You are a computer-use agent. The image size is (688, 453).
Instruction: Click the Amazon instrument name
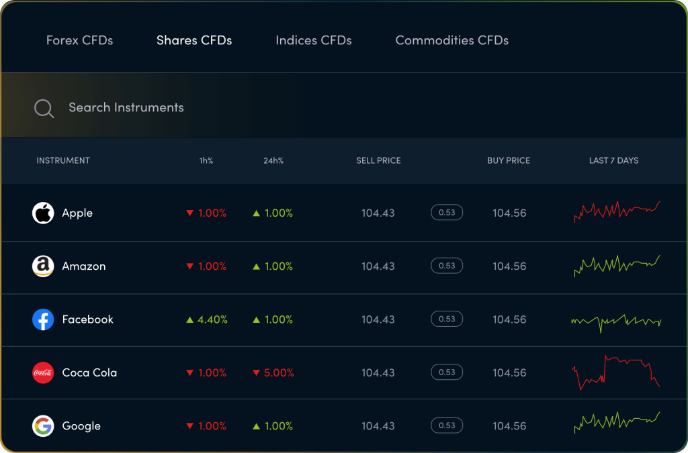pyautogui.click(x=84, y=266)
